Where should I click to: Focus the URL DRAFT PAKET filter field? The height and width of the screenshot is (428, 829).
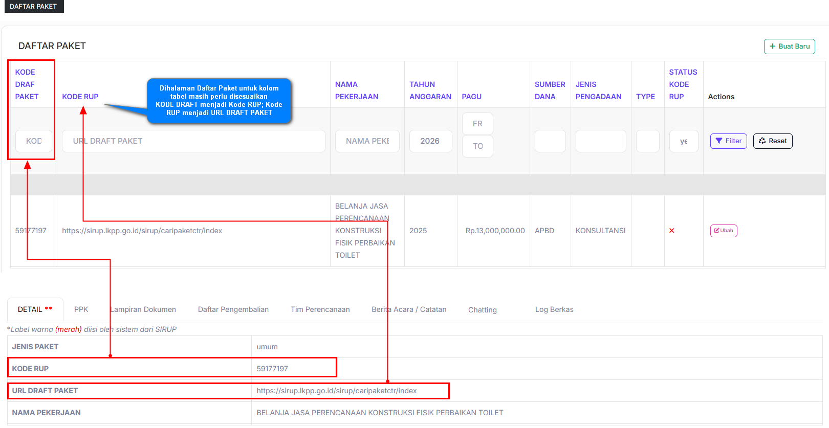tap(193, 141)
